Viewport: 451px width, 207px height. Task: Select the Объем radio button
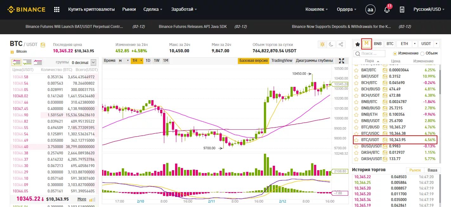click(x=422, y=54)
